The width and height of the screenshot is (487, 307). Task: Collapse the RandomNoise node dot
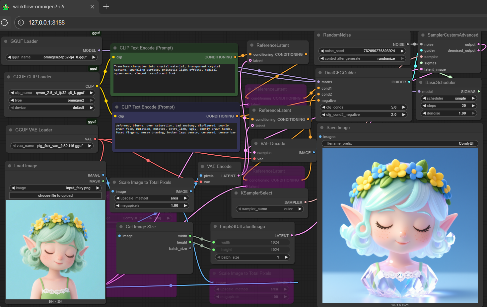[x=319, y=35]
